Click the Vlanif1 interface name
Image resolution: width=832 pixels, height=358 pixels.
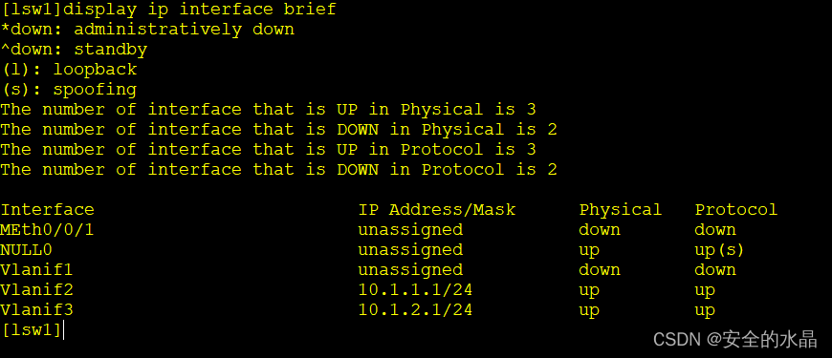pos(36,270)
